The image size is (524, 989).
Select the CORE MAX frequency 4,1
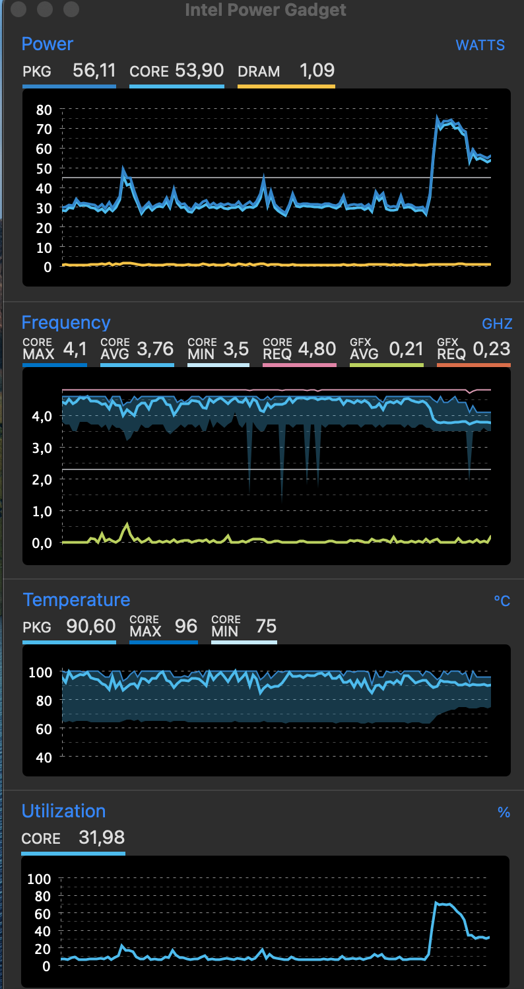(75, 349)
